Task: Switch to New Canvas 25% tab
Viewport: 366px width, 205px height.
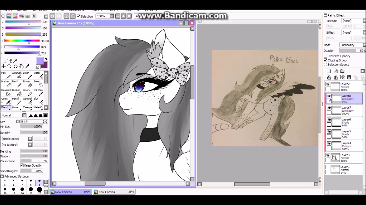Action: pos(114,192)
